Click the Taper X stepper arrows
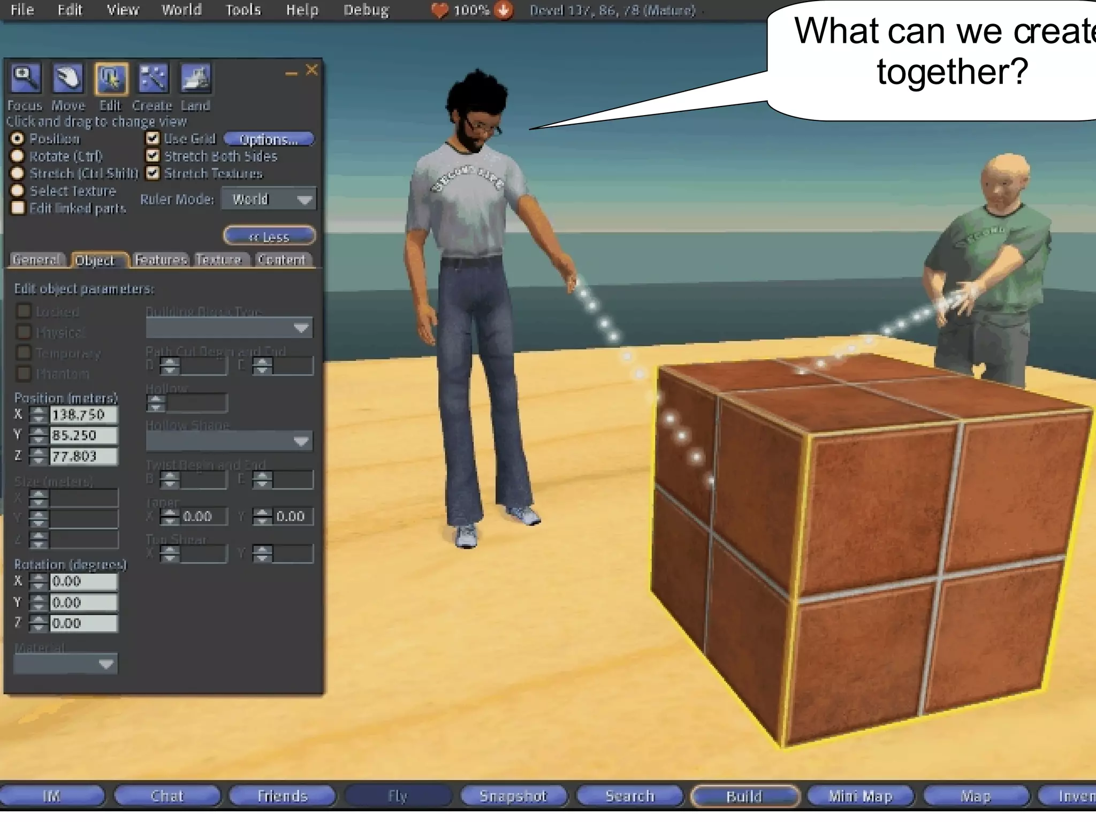Image resolution: width=1096 pixels, height=822 pixels. (x=170, y=516)
